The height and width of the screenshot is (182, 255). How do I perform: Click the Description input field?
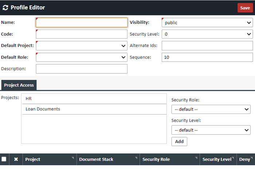click(x=82, y=69)
